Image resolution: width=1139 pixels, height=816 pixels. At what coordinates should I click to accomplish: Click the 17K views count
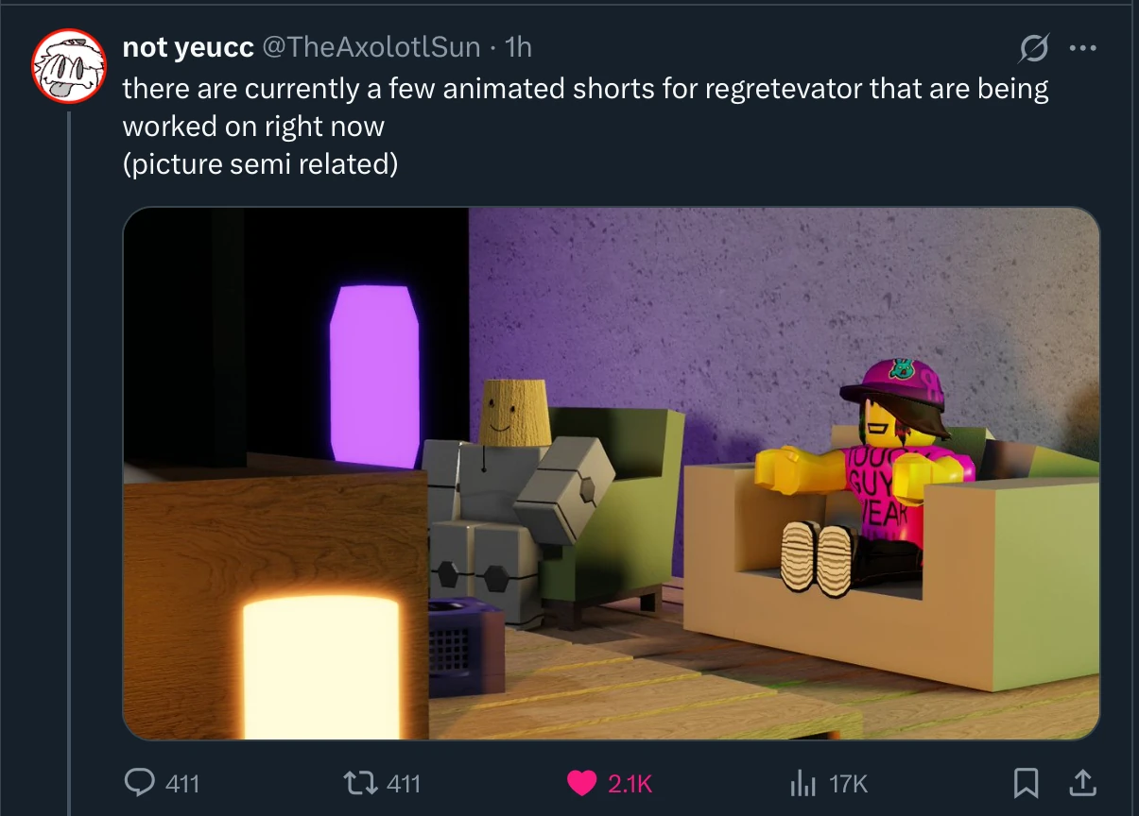848,783
